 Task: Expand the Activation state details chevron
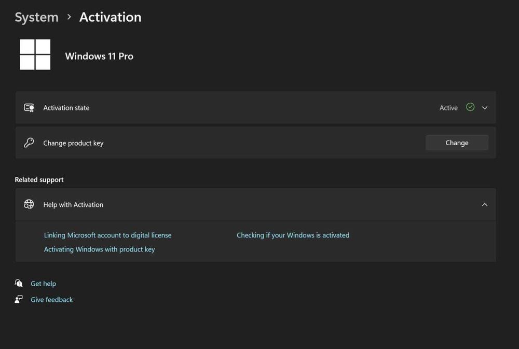[485, 108]
